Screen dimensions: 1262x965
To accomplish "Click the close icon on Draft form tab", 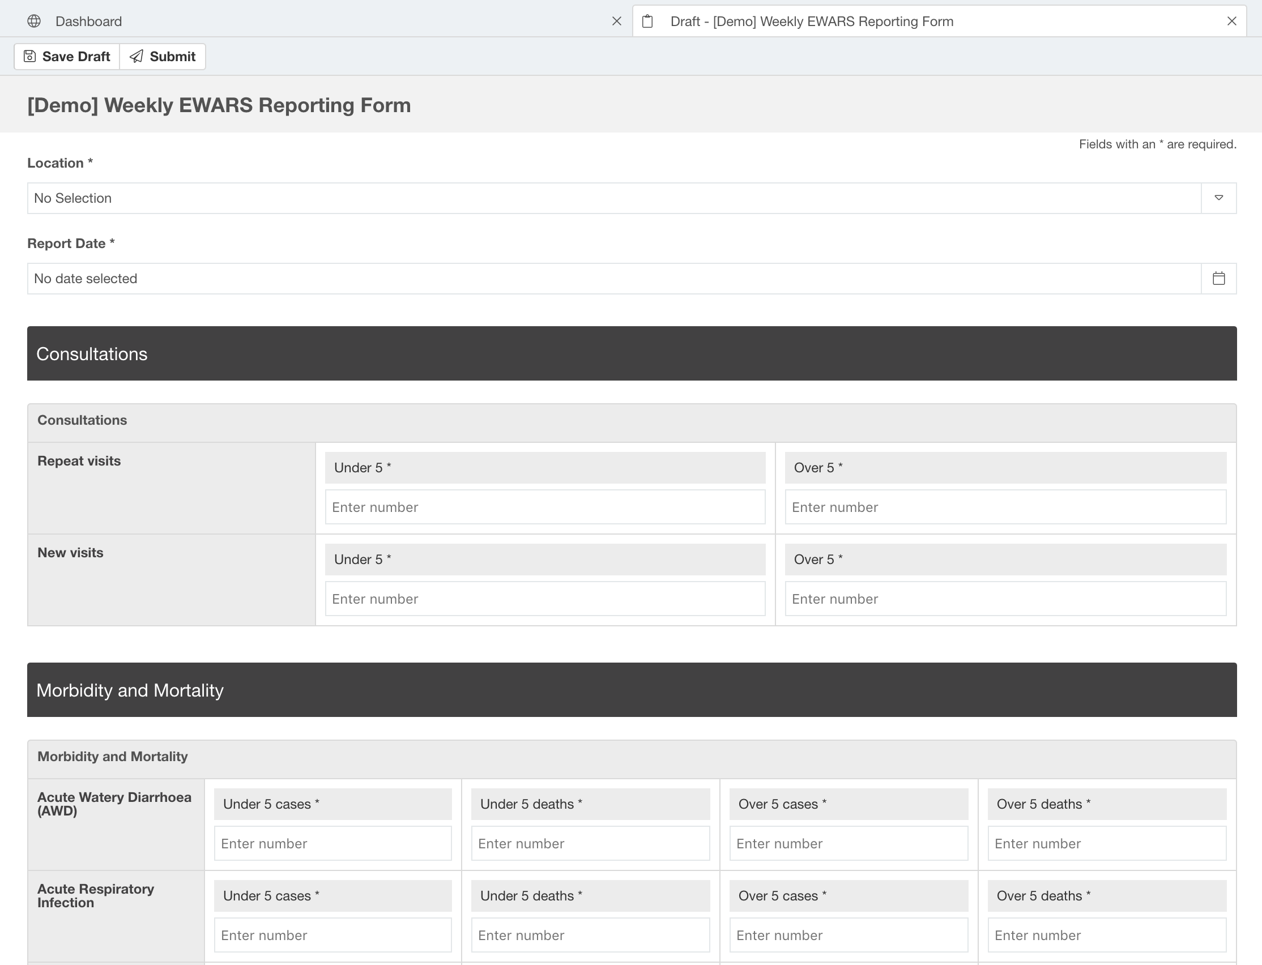I will (1231, 20).
